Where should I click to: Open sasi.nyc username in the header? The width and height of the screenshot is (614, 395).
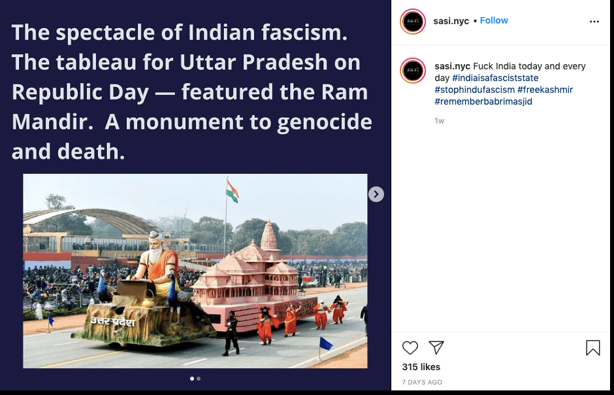point(451,21)
